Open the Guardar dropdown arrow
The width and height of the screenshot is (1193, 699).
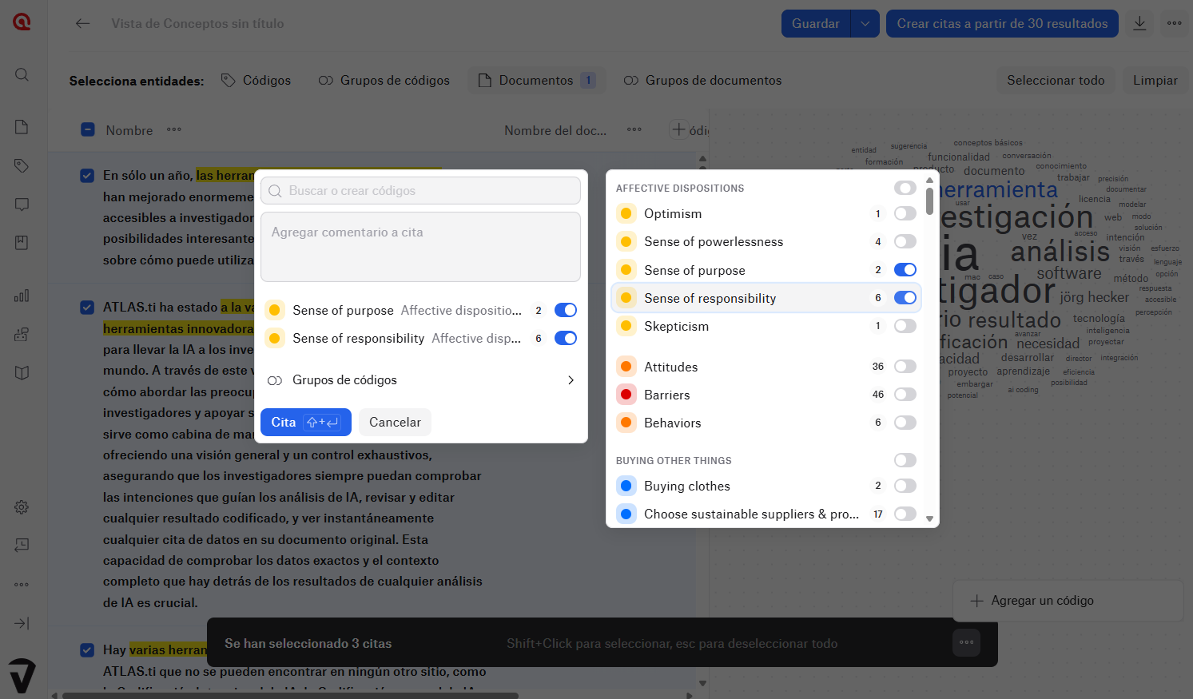(x=865, y=23)
